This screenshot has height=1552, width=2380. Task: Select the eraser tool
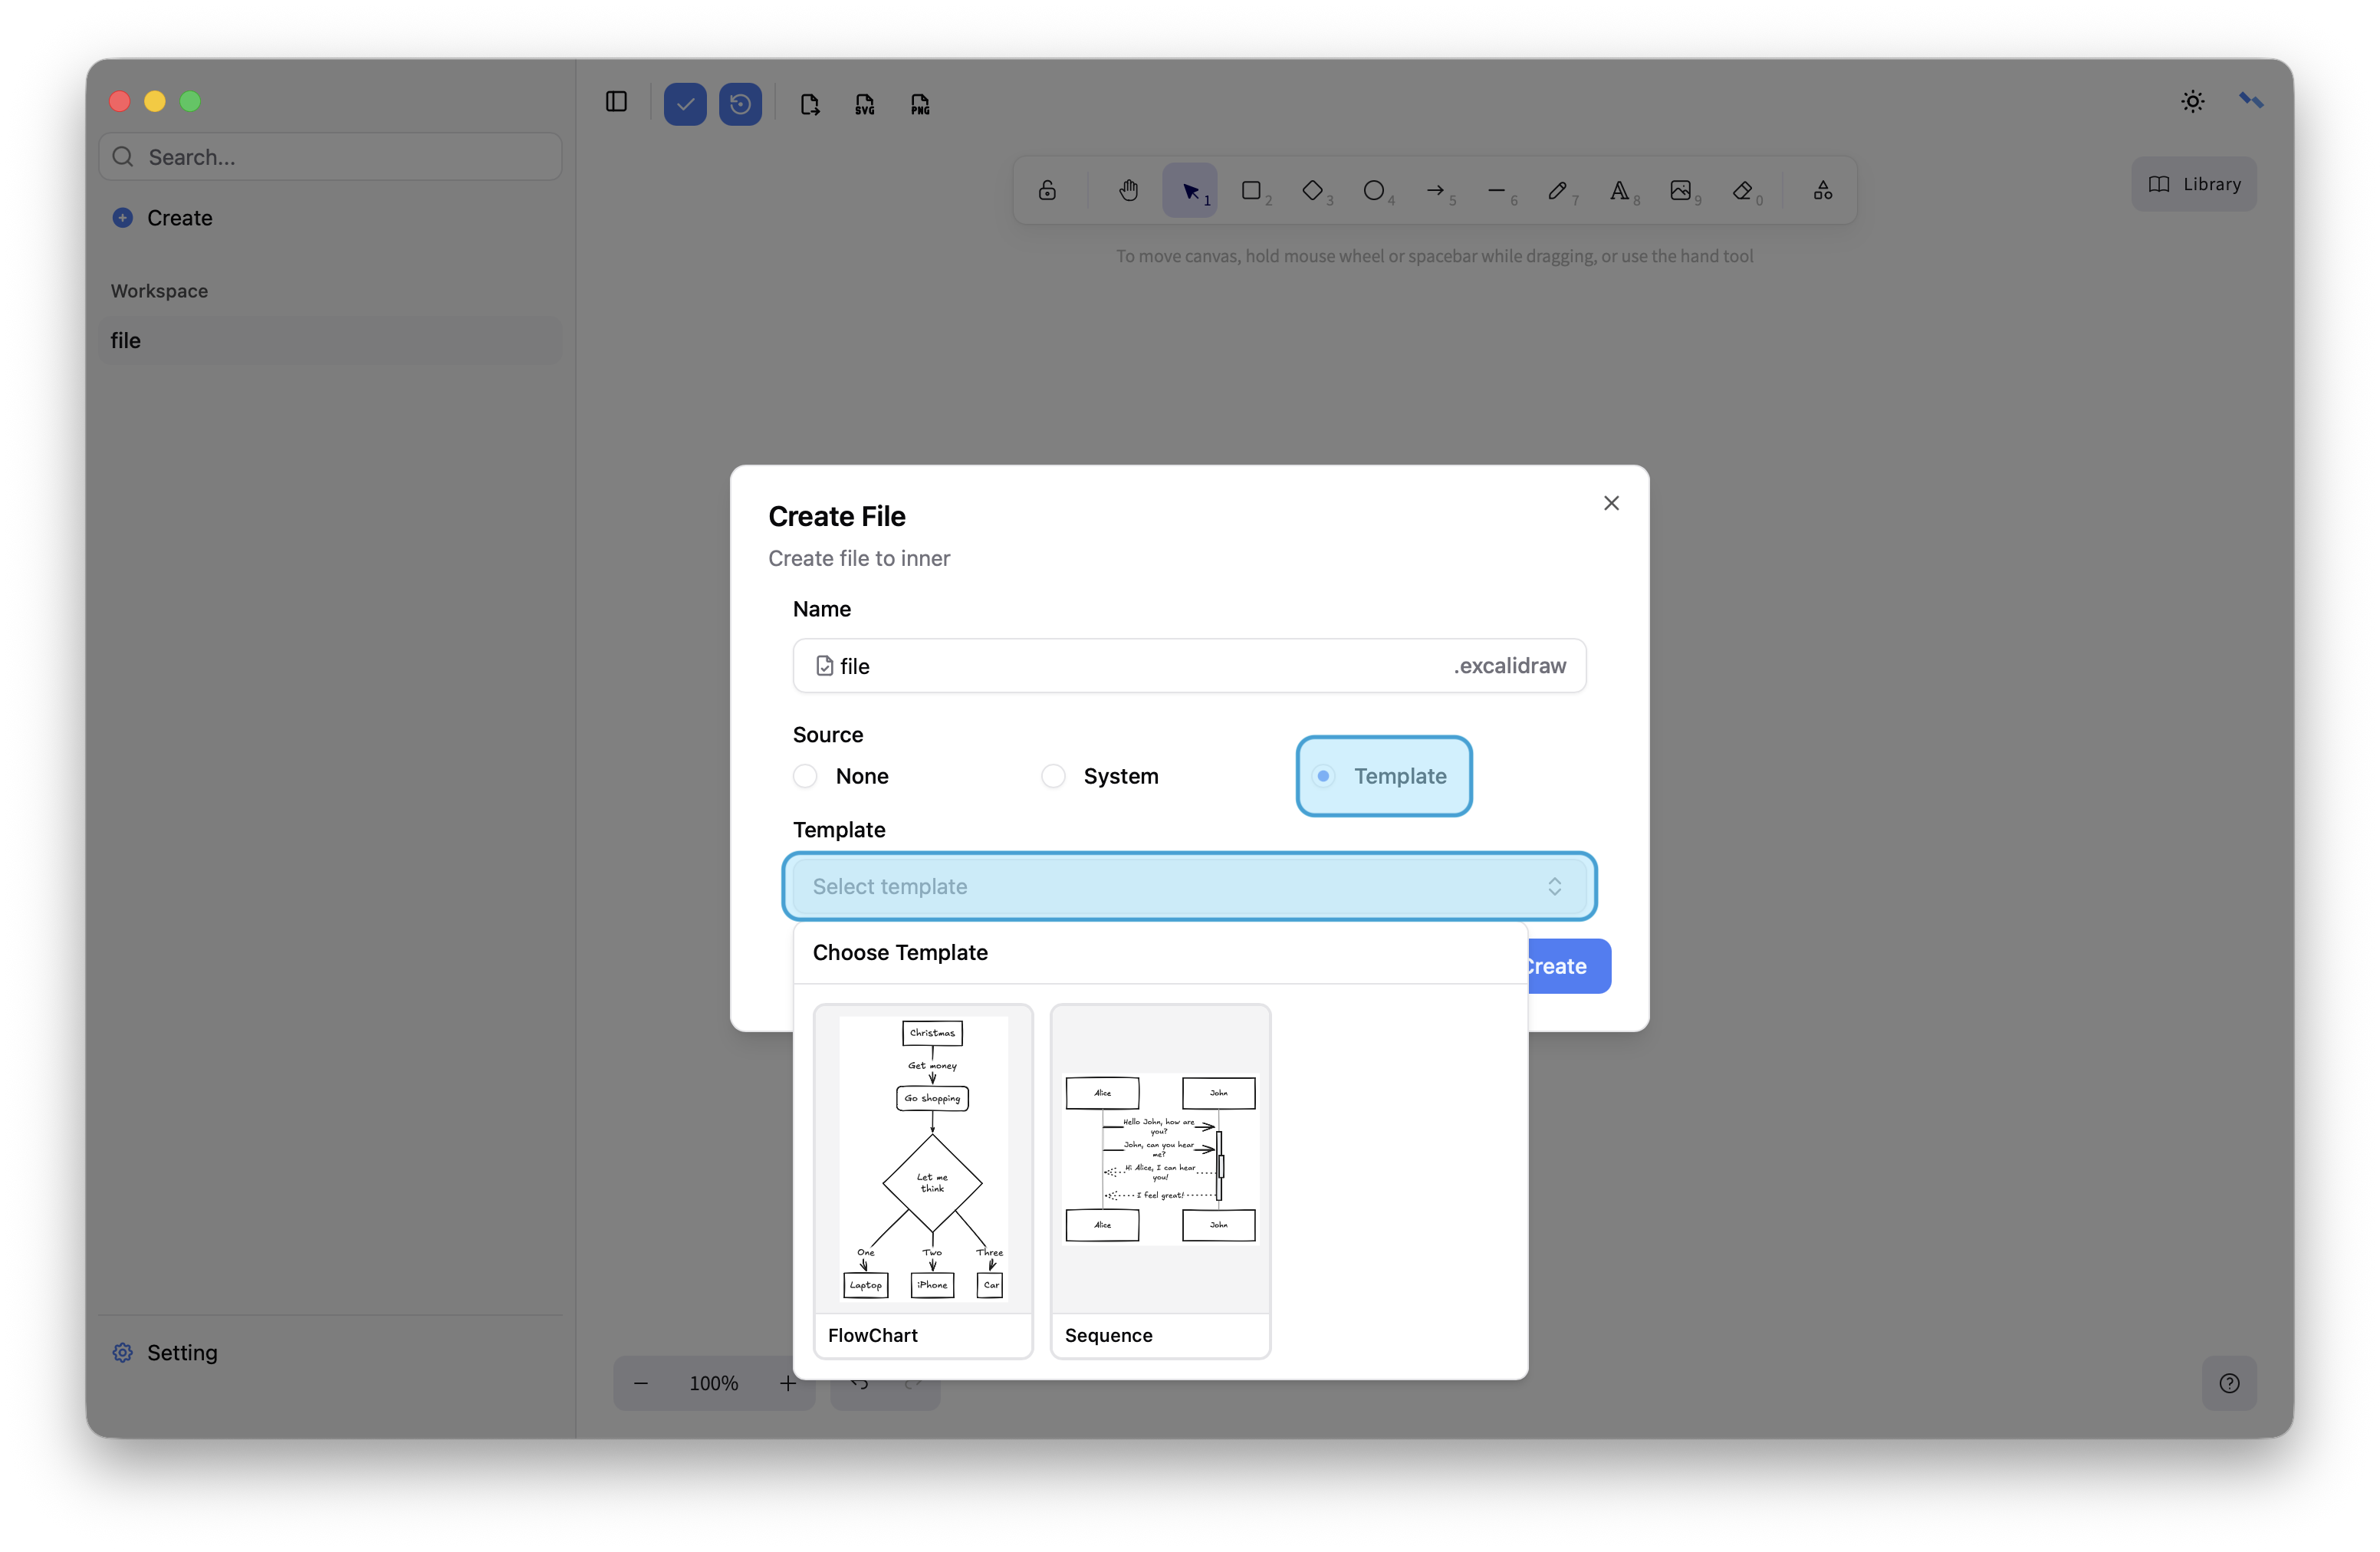1743,190
